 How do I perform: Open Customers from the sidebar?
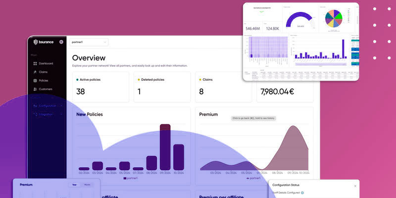tap(46, 89)
